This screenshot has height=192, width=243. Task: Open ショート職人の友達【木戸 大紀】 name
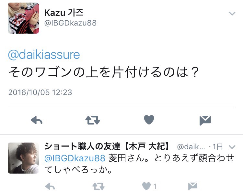(107, 146)
